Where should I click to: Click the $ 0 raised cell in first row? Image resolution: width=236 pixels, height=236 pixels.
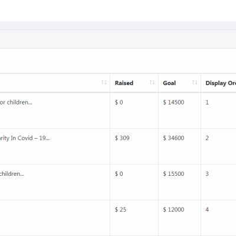tap(119, 102)
